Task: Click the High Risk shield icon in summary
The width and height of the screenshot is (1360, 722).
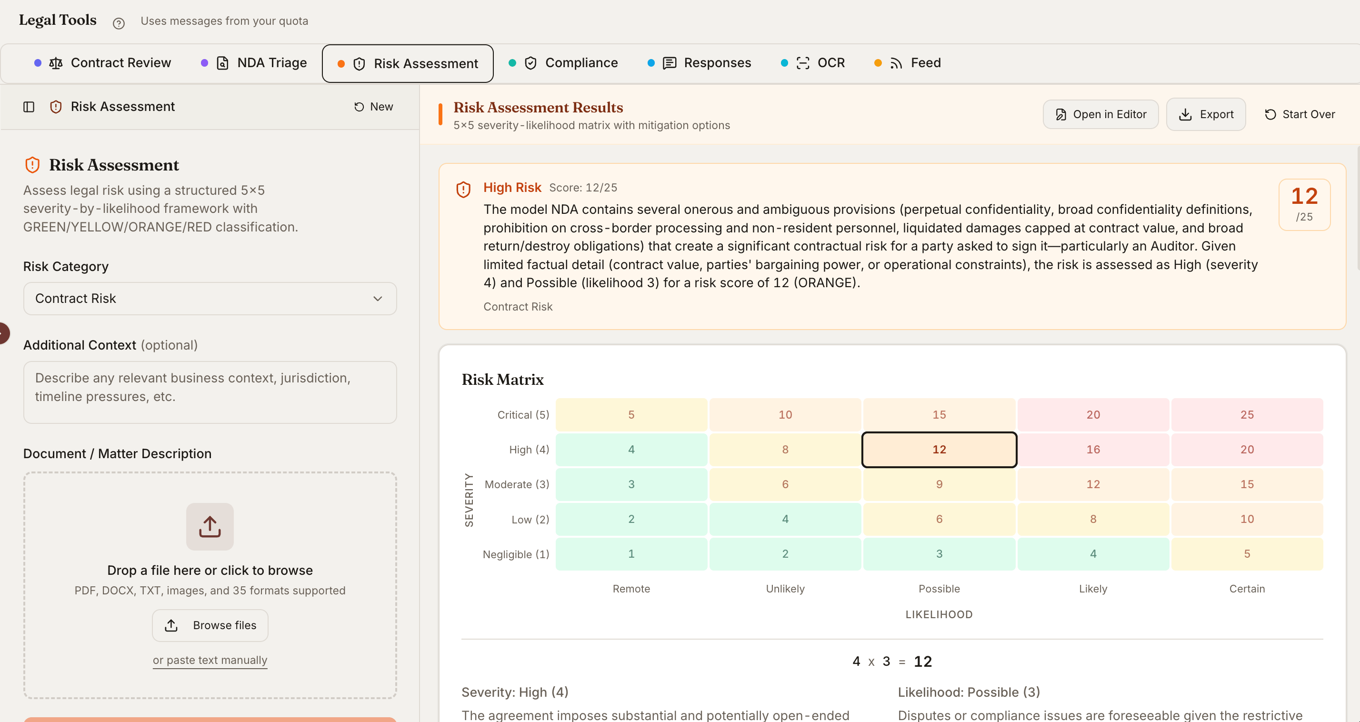Action: 463,190
